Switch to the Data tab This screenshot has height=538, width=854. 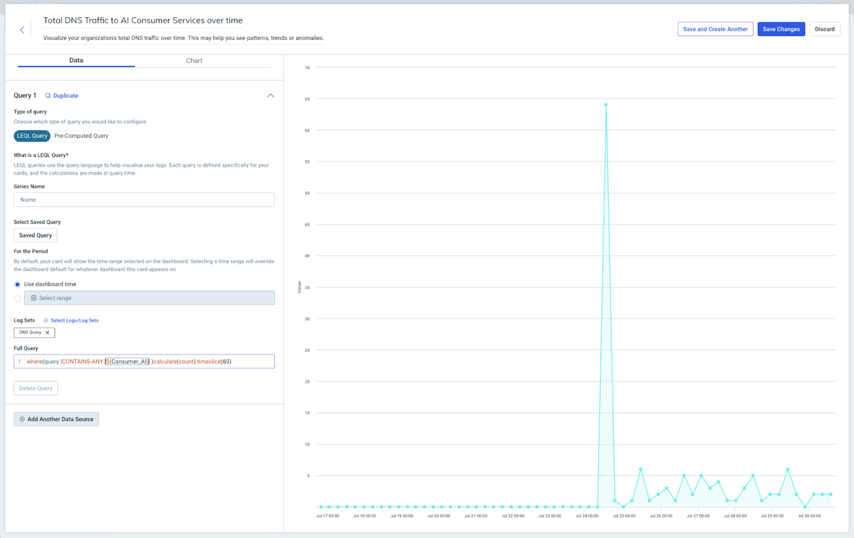(x=76, y=60)
